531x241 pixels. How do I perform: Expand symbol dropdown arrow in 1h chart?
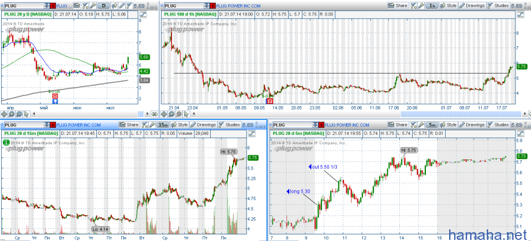coord(206,6)
